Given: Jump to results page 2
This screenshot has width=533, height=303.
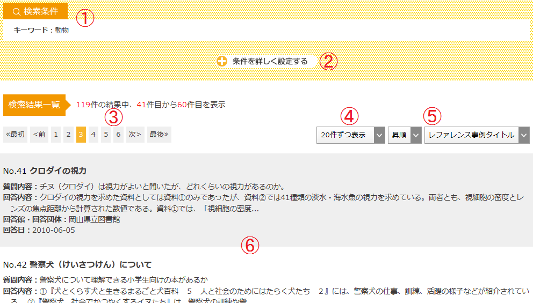Looking at the screenshot, I should click(x=68, y=135).
